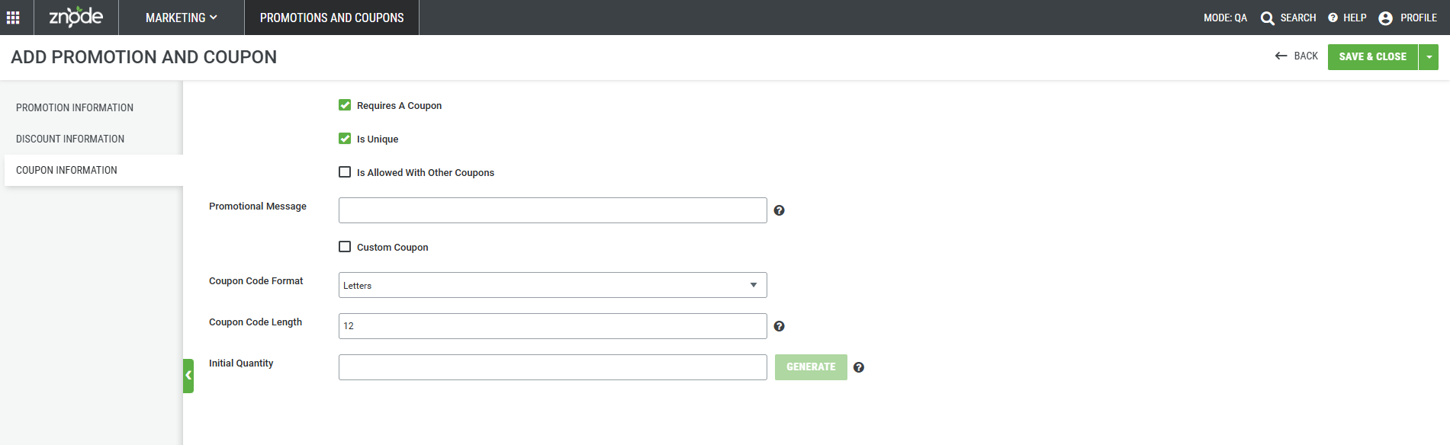
Task: Tick the Custom Coupon checkbox
Action: point(345,247)
